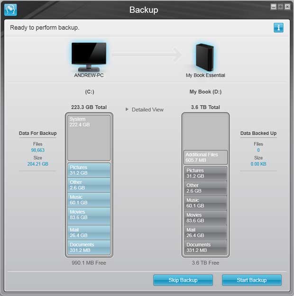Viewport: 294px width, 296px height.
Task: Click the 98,663 files count link
Action: pos(37,150)
